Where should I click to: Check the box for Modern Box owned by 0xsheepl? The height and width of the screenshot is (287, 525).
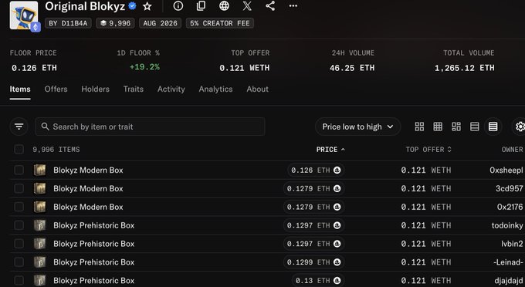point(19,170)
